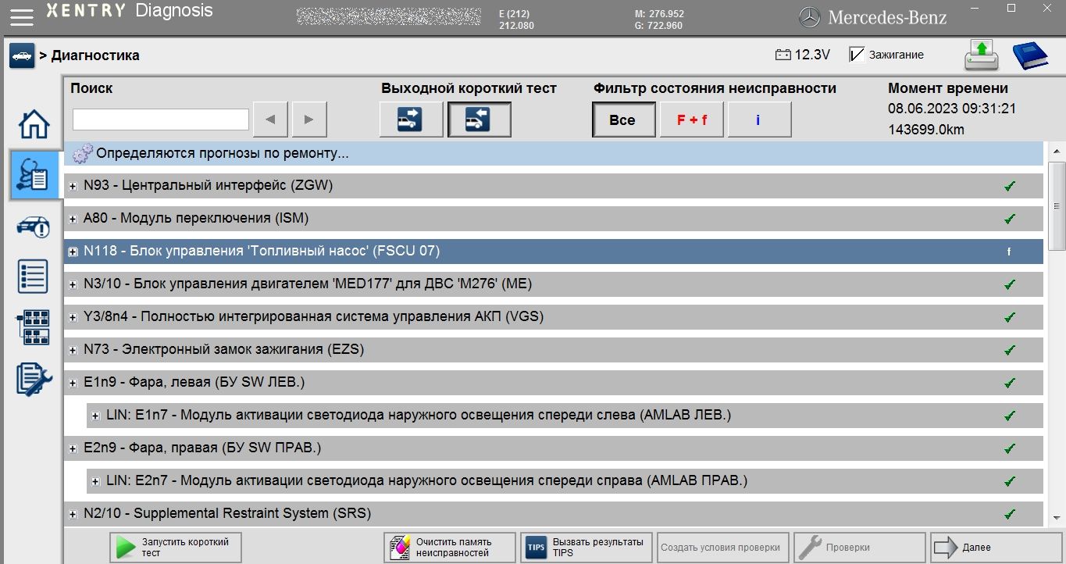Viewport: 1066px width, 564px height.
Task: Click the E (212) model text in header
Action: point(514,13)
